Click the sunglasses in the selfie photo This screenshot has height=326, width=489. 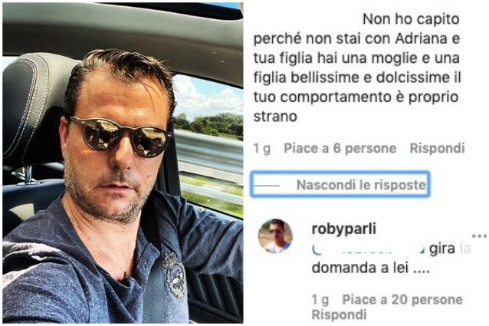coord(121,136)
